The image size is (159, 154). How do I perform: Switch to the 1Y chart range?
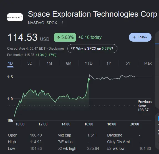click(108, 63)
